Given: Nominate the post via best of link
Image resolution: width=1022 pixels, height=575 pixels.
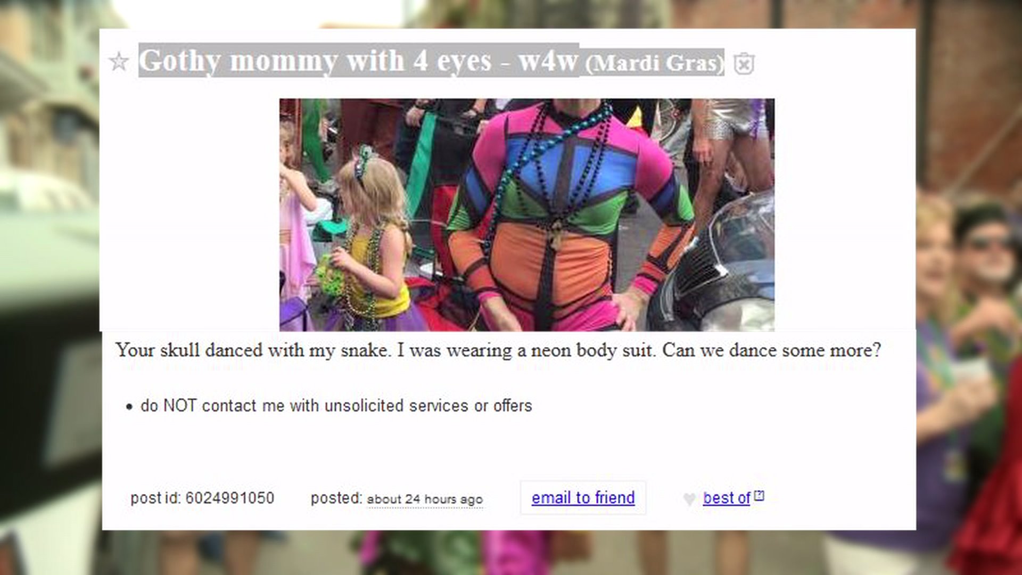Looking at the screenshot, I should (x=727, y=498).
